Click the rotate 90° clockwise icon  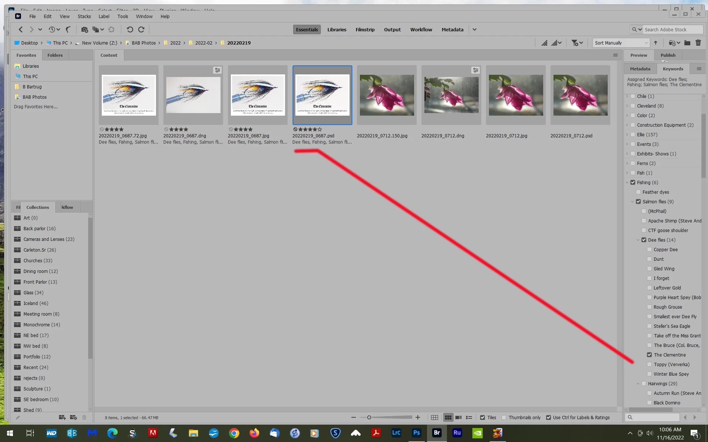[141, 29]
